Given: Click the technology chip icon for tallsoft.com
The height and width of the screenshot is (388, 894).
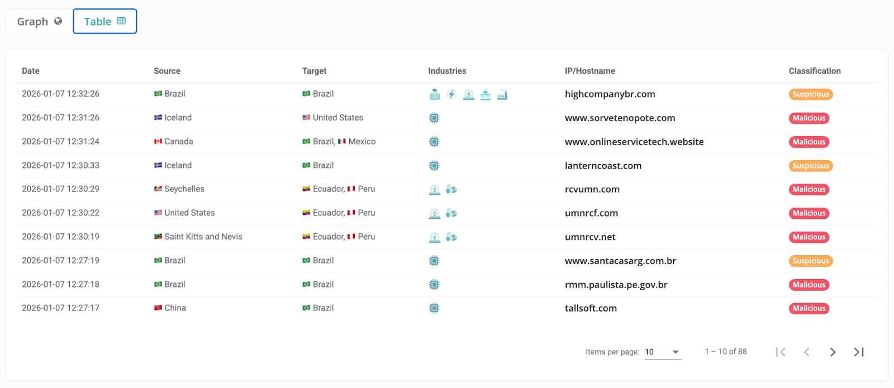Looking at the screenshot, I should pyautogui.click(x=434, y=308).
